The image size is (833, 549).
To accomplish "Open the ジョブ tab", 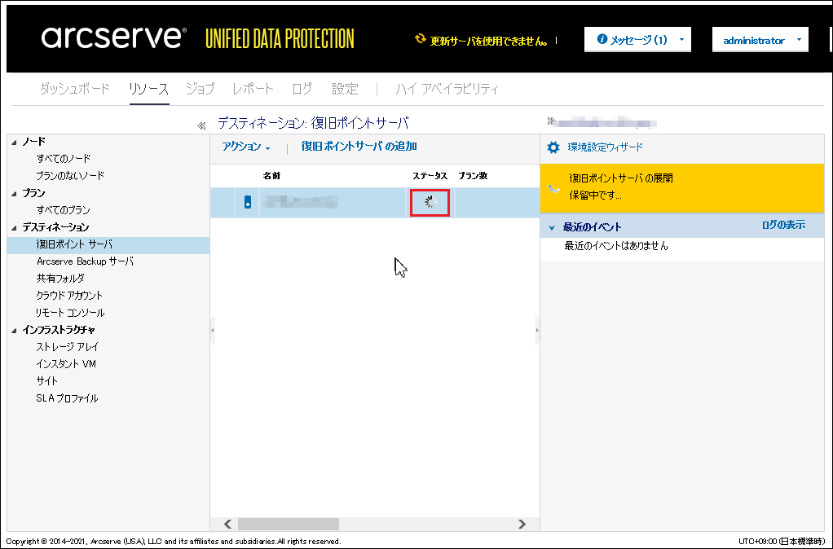I will click(x=201, y=89).
